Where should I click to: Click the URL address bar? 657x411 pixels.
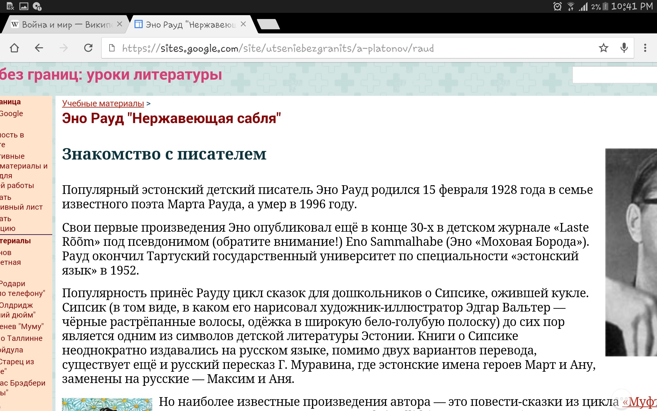click(x=277, y=48)
